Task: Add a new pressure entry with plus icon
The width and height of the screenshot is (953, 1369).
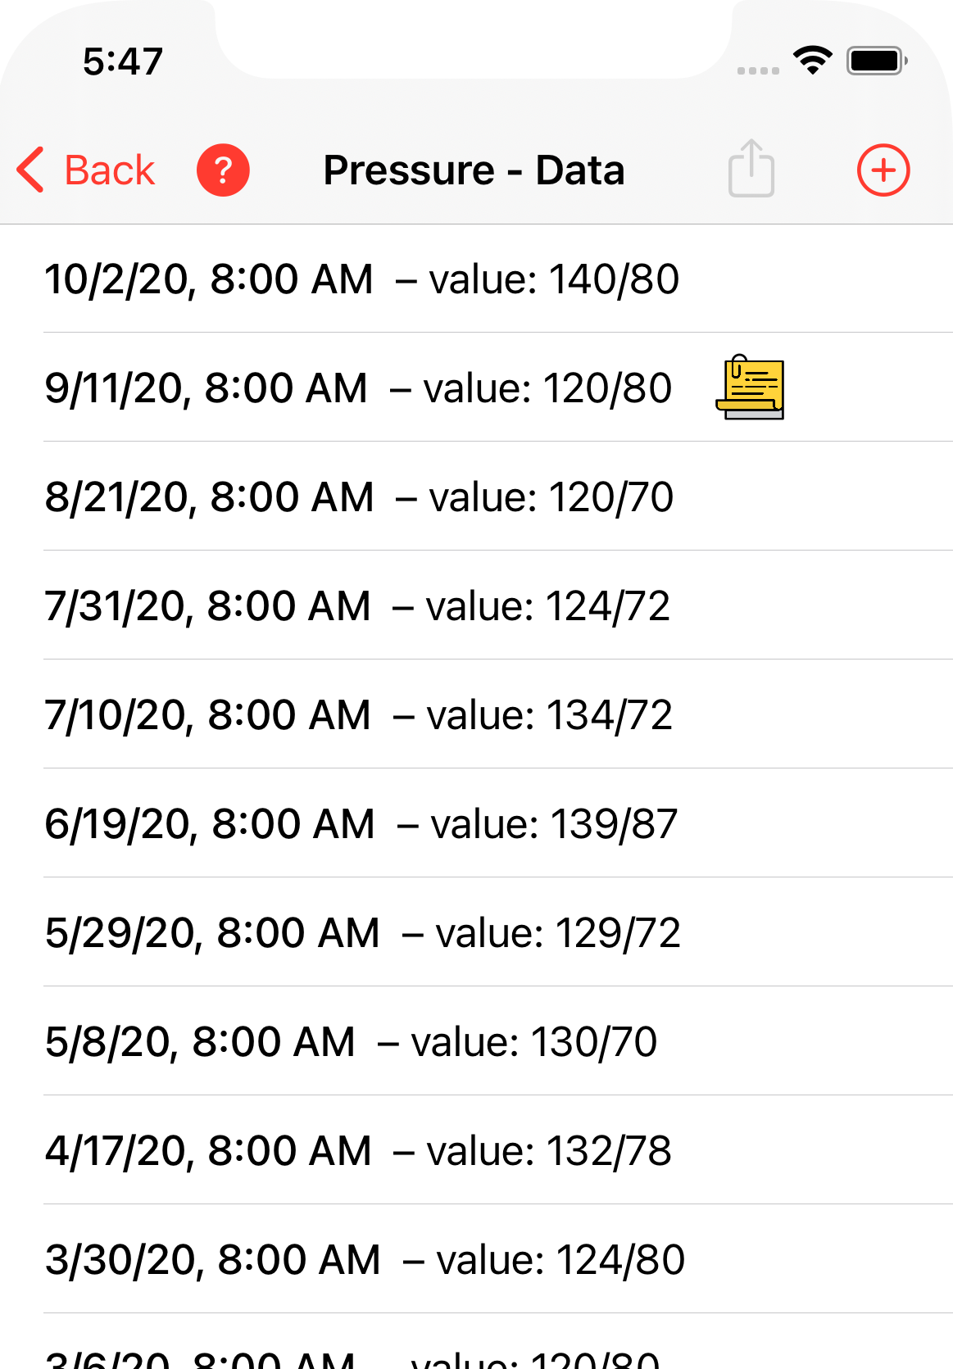Action: coord(883,170)
